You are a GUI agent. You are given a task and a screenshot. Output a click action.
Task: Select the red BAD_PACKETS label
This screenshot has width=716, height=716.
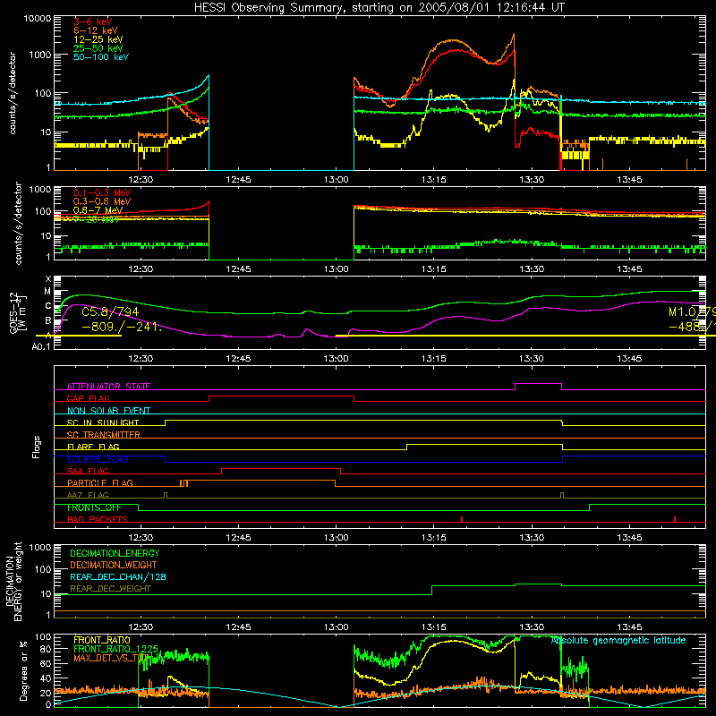point(98,519)
